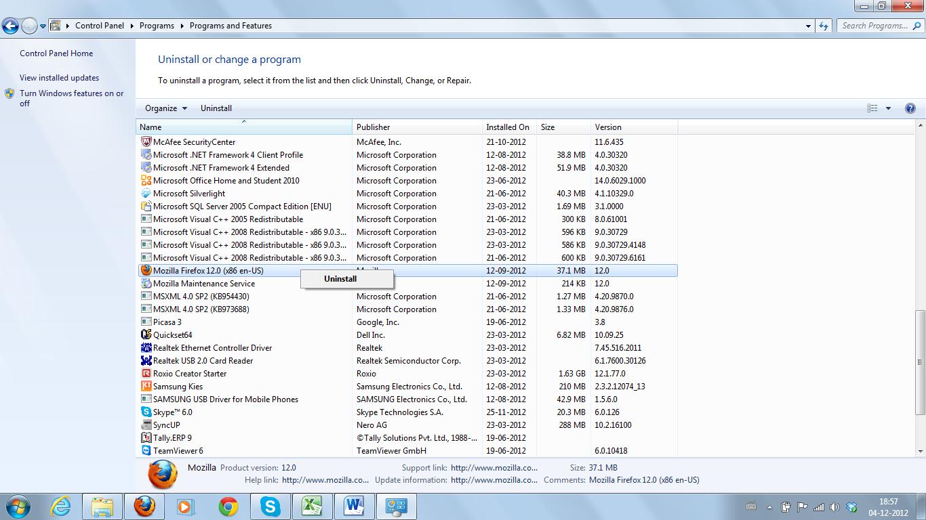Click the SyncUP row icon
Viewport: 926px width, 520px height.
coord(146,425)
